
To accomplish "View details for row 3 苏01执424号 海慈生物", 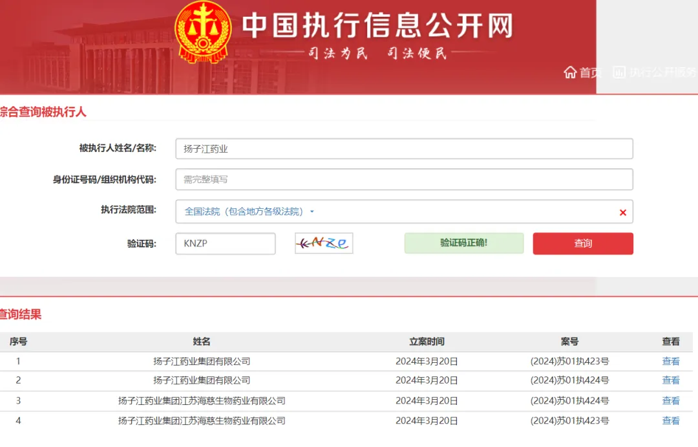I will tap(671, 400).
